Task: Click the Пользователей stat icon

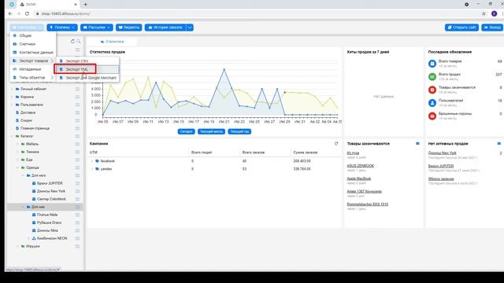Action: click(x=432, y=103)
